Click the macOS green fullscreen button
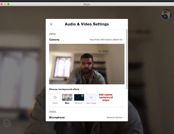The image size is (174, 134). [x=8, y=4]
